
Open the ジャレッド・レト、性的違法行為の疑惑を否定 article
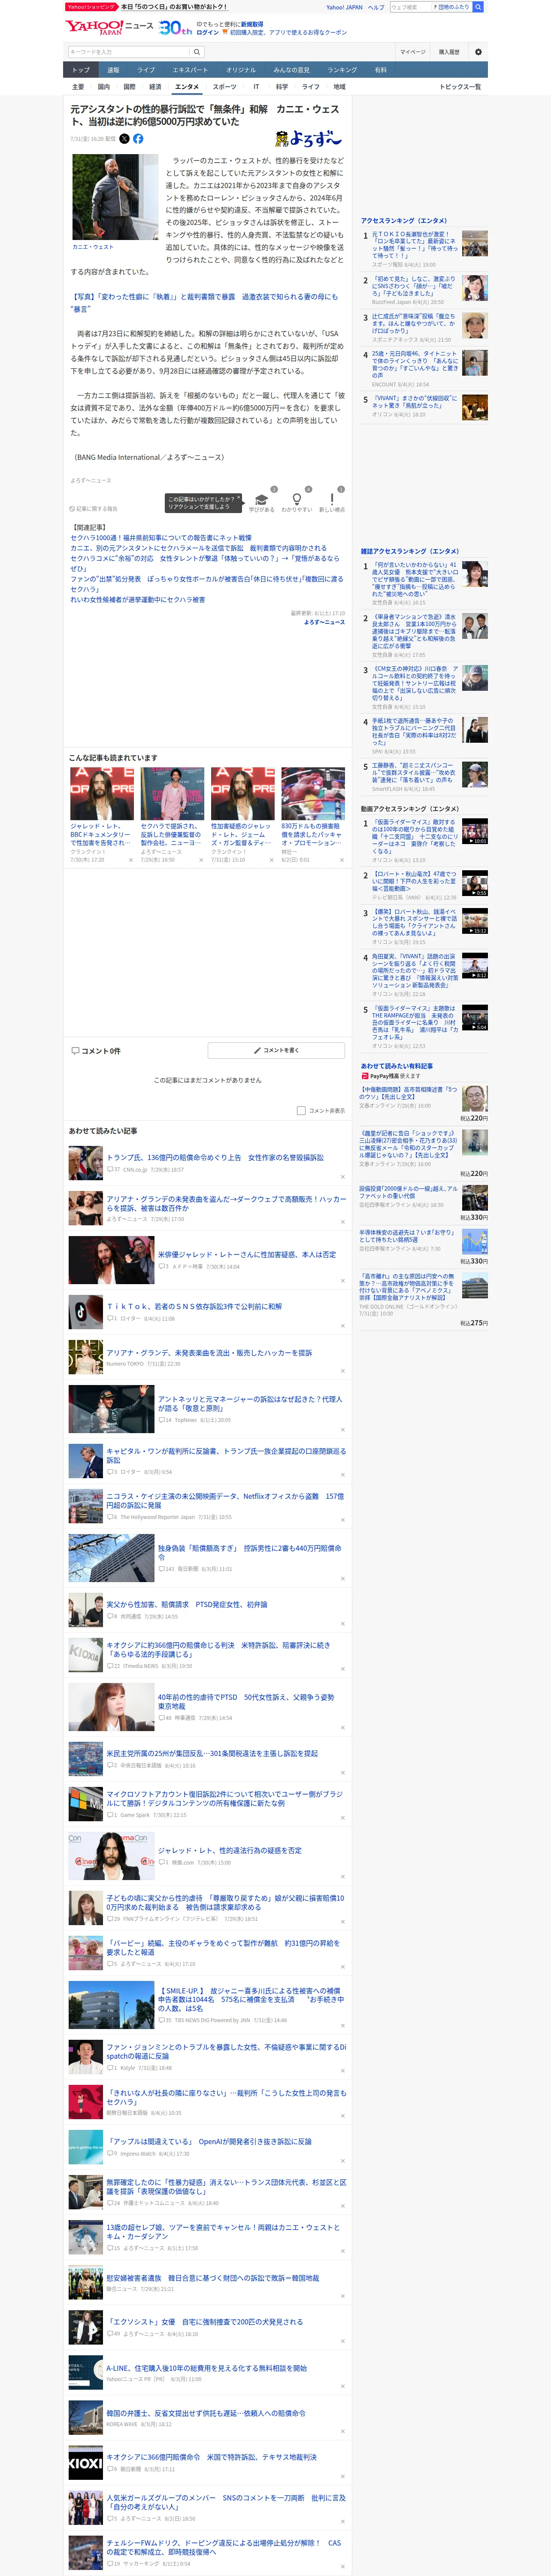[x=230, y=1850]
